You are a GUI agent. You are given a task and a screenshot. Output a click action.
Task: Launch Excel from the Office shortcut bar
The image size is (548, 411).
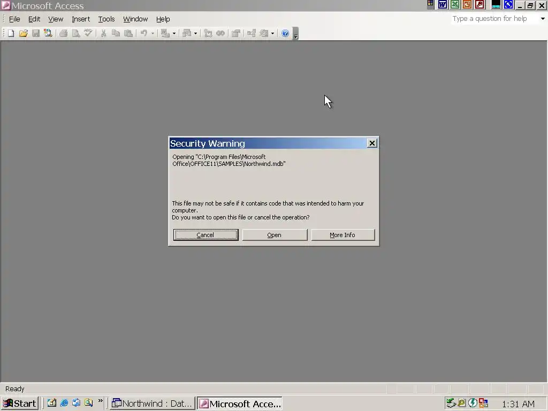pyautogui.click(x=455, y=4)
